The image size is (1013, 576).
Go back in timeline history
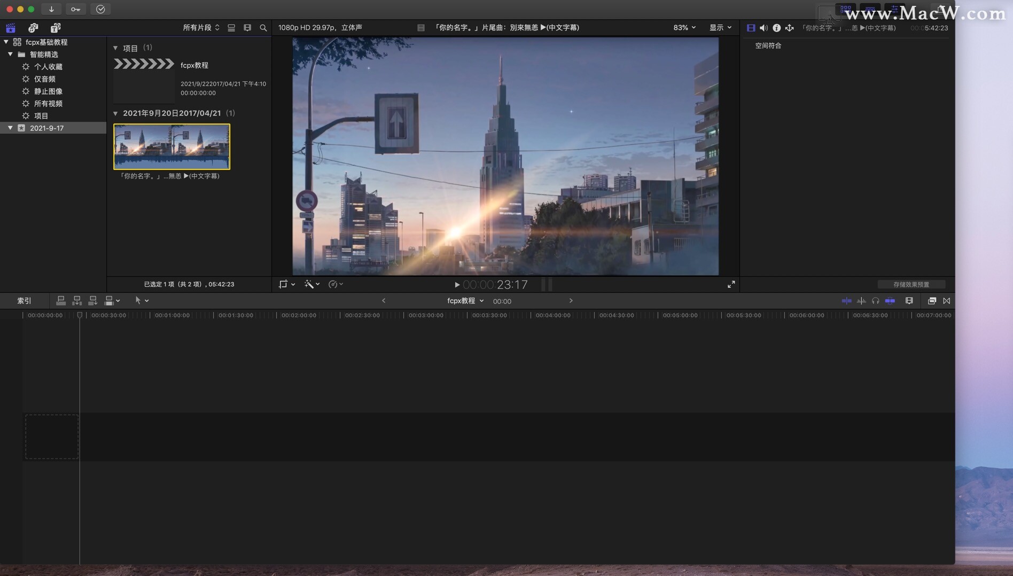click(x=384, y=301)
